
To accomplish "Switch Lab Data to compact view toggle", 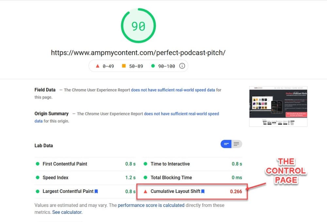I will click(x=226, y=144).
